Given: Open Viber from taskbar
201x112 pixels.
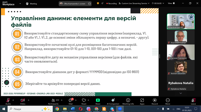Looking at the screenshot, I should pyautogui.click(x=88, y=109).
